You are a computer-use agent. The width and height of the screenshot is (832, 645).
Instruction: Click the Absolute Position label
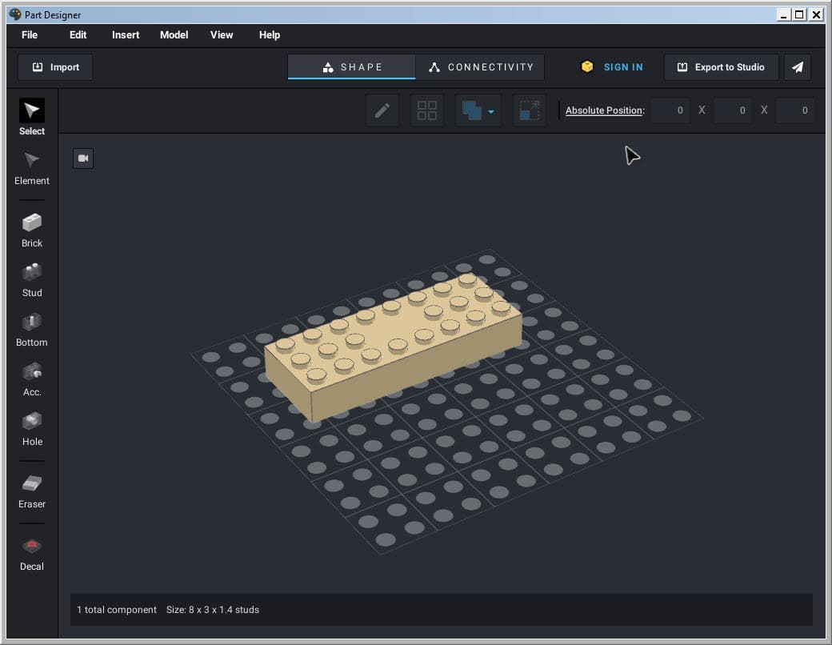[x=605, y=110]
